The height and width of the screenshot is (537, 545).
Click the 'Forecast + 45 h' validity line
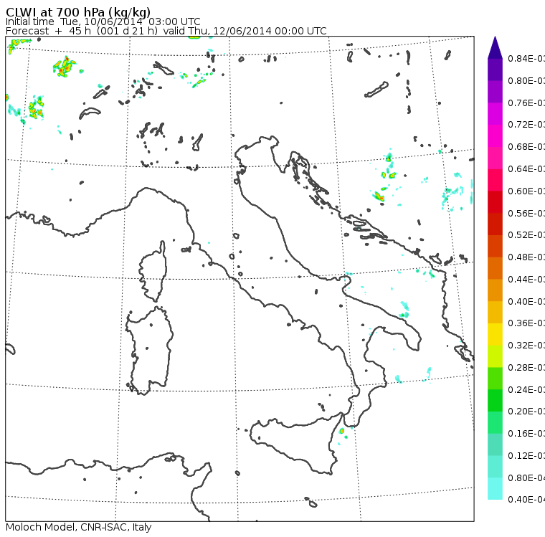coord(166,31)
